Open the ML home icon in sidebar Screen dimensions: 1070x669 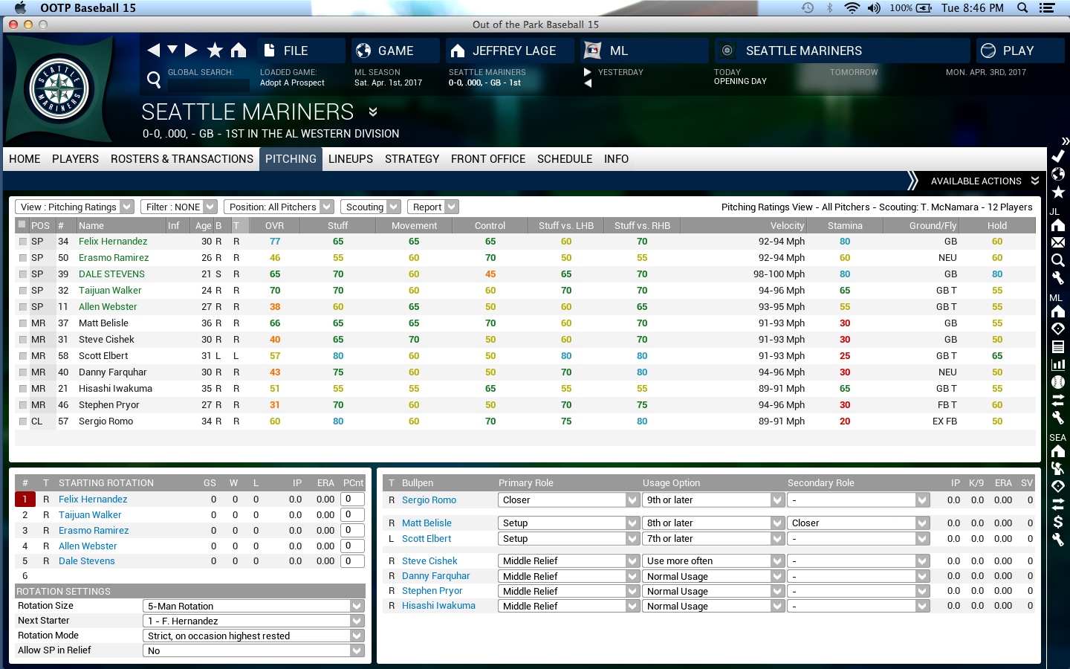[x=1058, y=311]
